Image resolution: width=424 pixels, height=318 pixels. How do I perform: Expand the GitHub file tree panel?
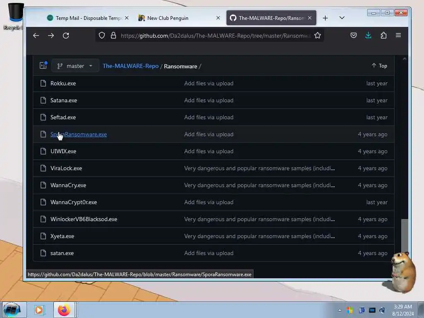click(43, 65)
